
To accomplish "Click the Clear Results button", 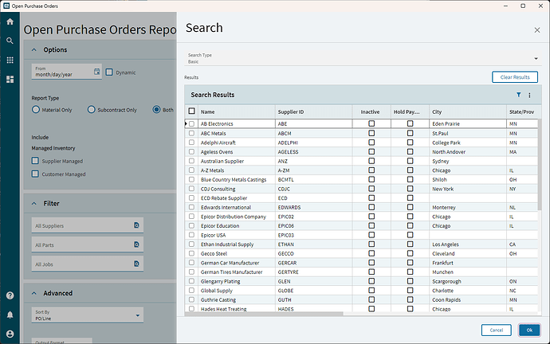I will coord(515,77).
